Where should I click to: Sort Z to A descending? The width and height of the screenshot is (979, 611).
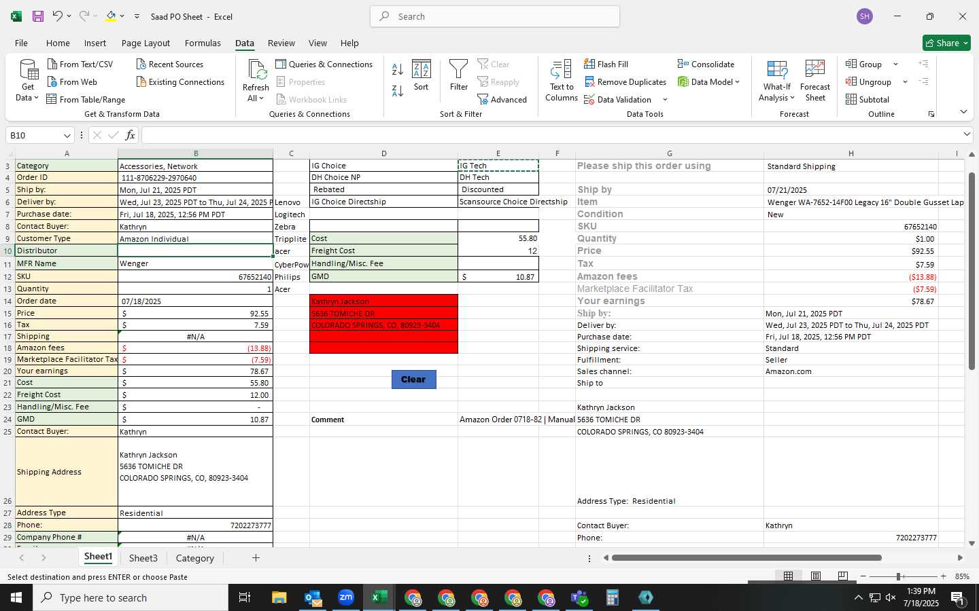coord(398,90)
